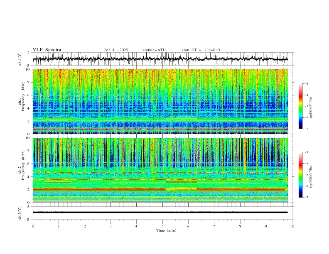The image size is (329, 254).
Task: Click inside the ch.2 spectrogram panel
Action: tap(160, 170)
